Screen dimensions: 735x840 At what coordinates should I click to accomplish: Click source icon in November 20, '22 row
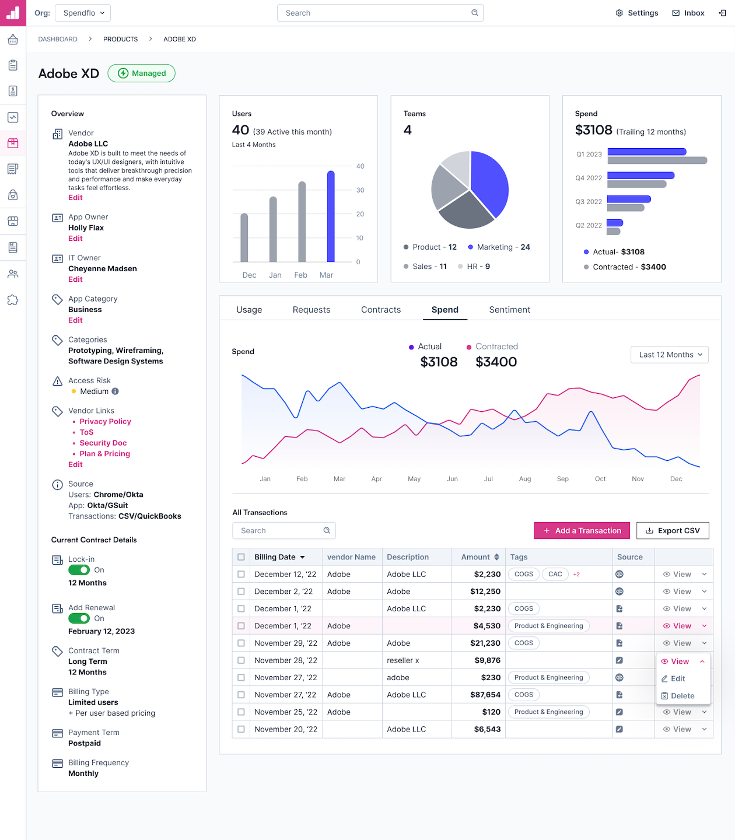tap(619, 729)
